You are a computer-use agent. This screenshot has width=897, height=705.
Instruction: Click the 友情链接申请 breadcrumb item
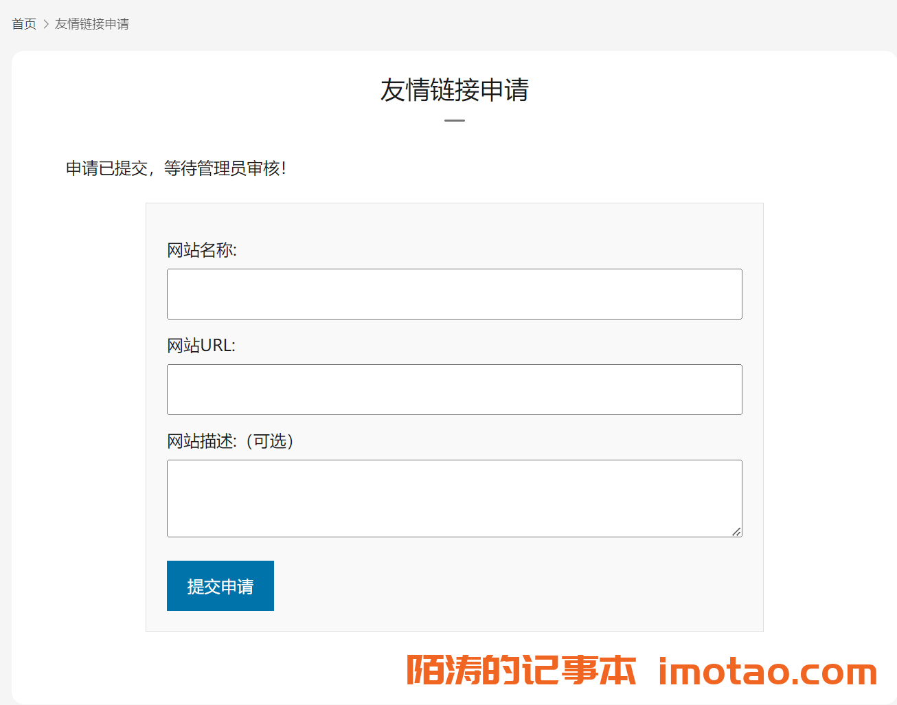[92, 24]
